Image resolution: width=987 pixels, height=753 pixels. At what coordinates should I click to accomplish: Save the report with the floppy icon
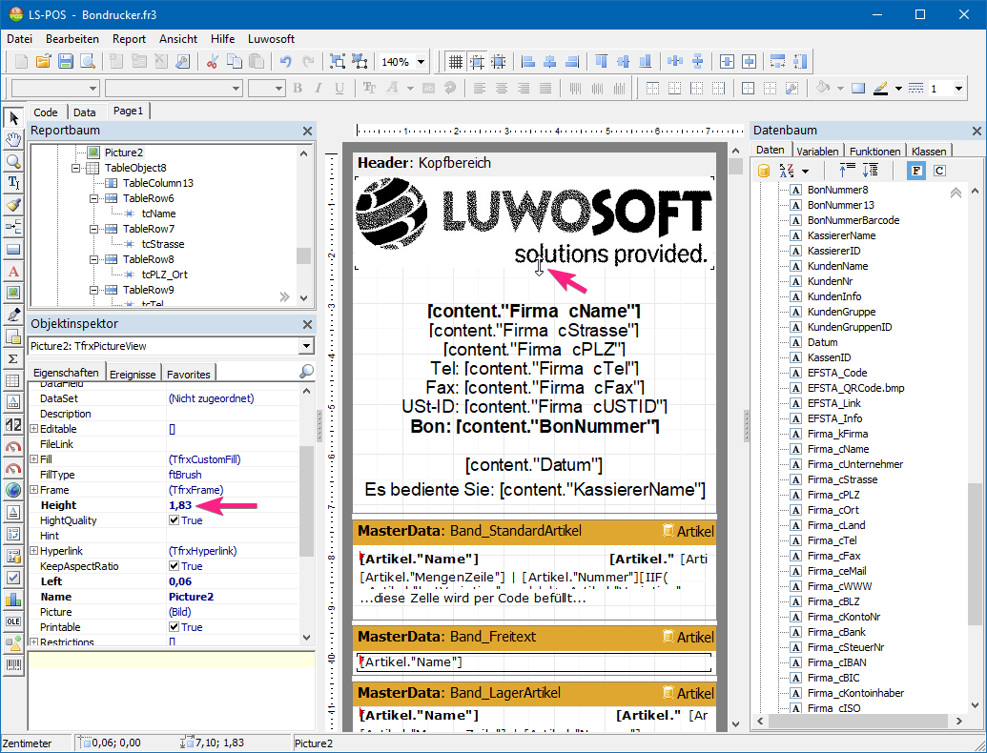[x=66, y=62]
